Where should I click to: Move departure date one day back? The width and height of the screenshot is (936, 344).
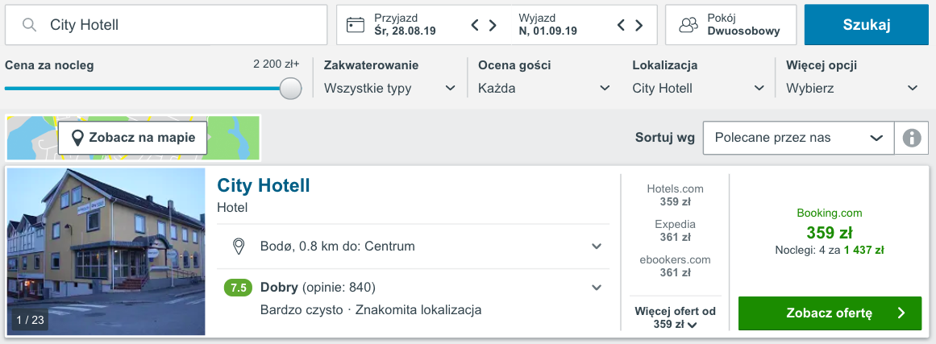click(622, 25)
